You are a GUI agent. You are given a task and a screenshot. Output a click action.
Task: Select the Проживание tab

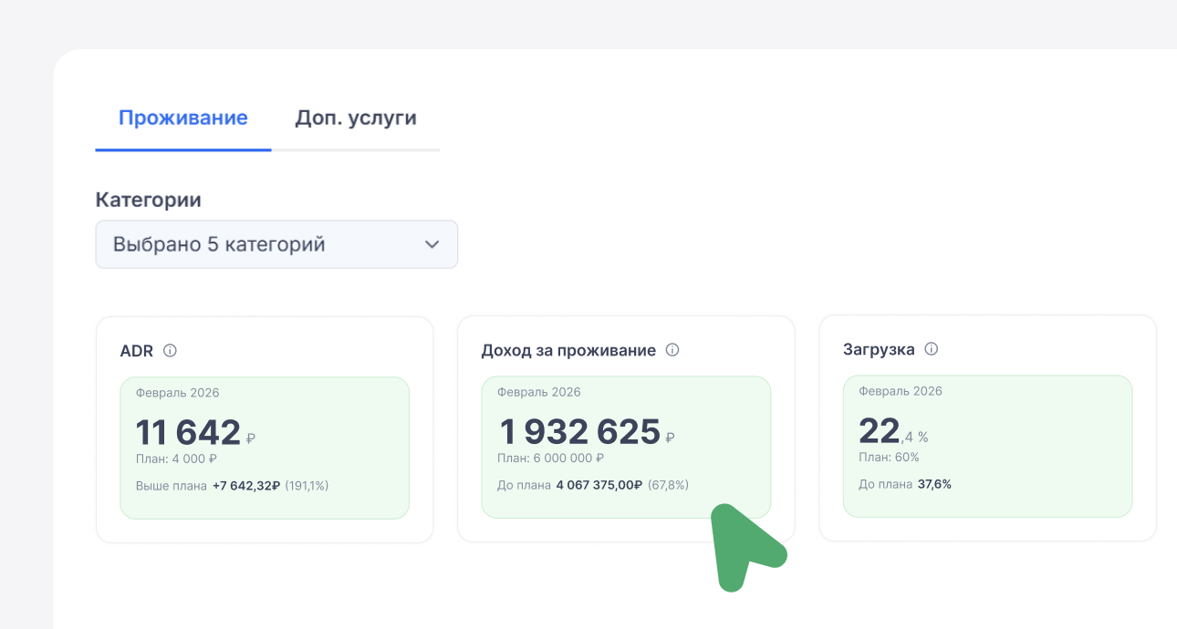click(x=182, y=117)
